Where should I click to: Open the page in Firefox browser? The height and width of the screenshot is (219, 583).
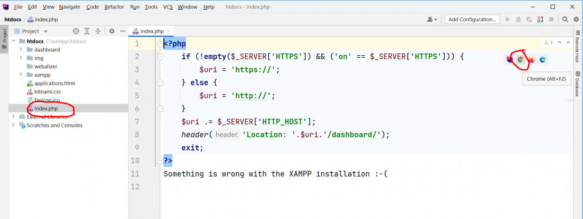[532, 59]
